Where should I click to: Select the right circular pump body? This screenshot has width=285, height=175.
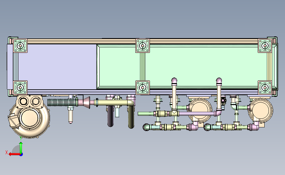261,110
